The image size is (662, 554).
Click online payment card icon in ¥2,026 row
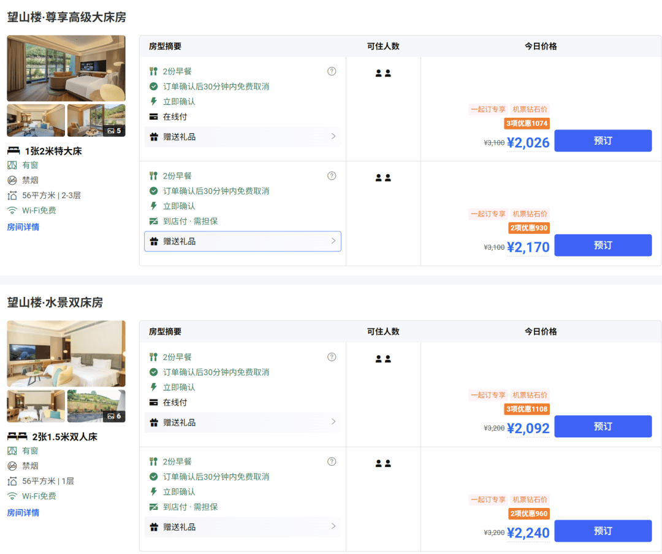click(154, 117)
